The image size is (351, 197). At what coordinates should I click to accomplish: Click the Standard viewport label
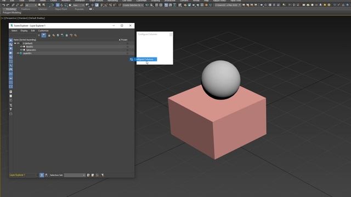[x=23, y=18]
